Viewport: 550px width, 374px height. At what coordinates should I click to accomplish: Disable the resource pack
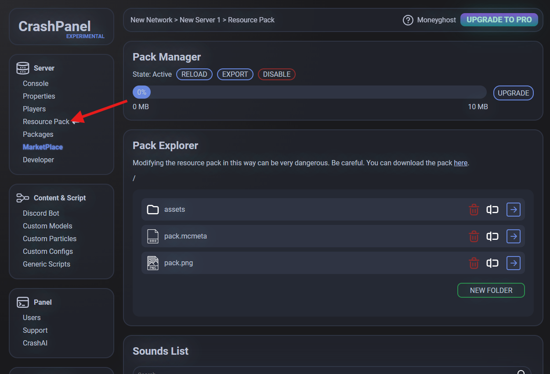coord(276,75)
